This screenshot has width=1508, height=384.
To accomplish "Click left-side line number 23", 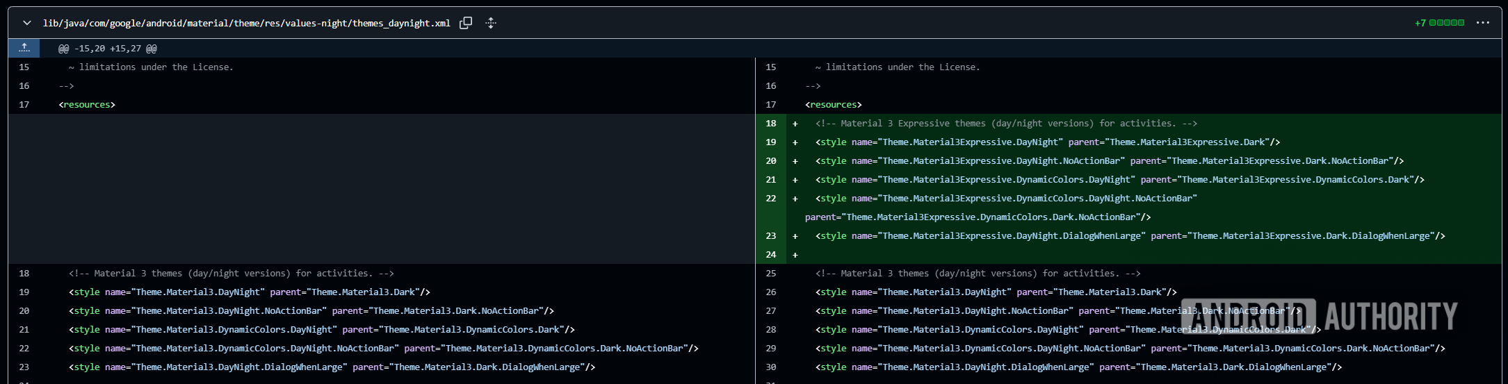I will (24, 367).
